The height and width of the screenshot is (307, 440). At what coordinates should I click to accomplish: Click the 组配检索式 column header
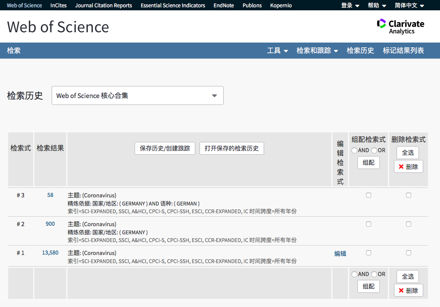coord(369,139)
